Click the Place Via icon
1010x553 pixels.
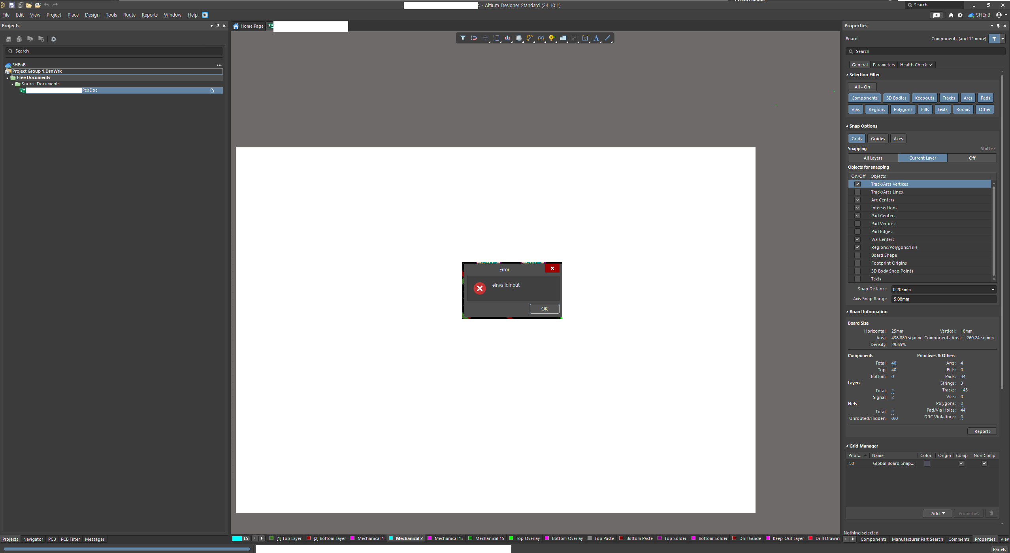pyautogui.click(x=552, y=38)
